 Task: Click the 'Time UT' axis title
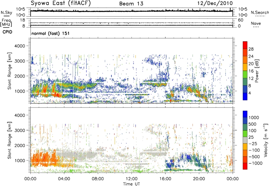tap(131, 184)
